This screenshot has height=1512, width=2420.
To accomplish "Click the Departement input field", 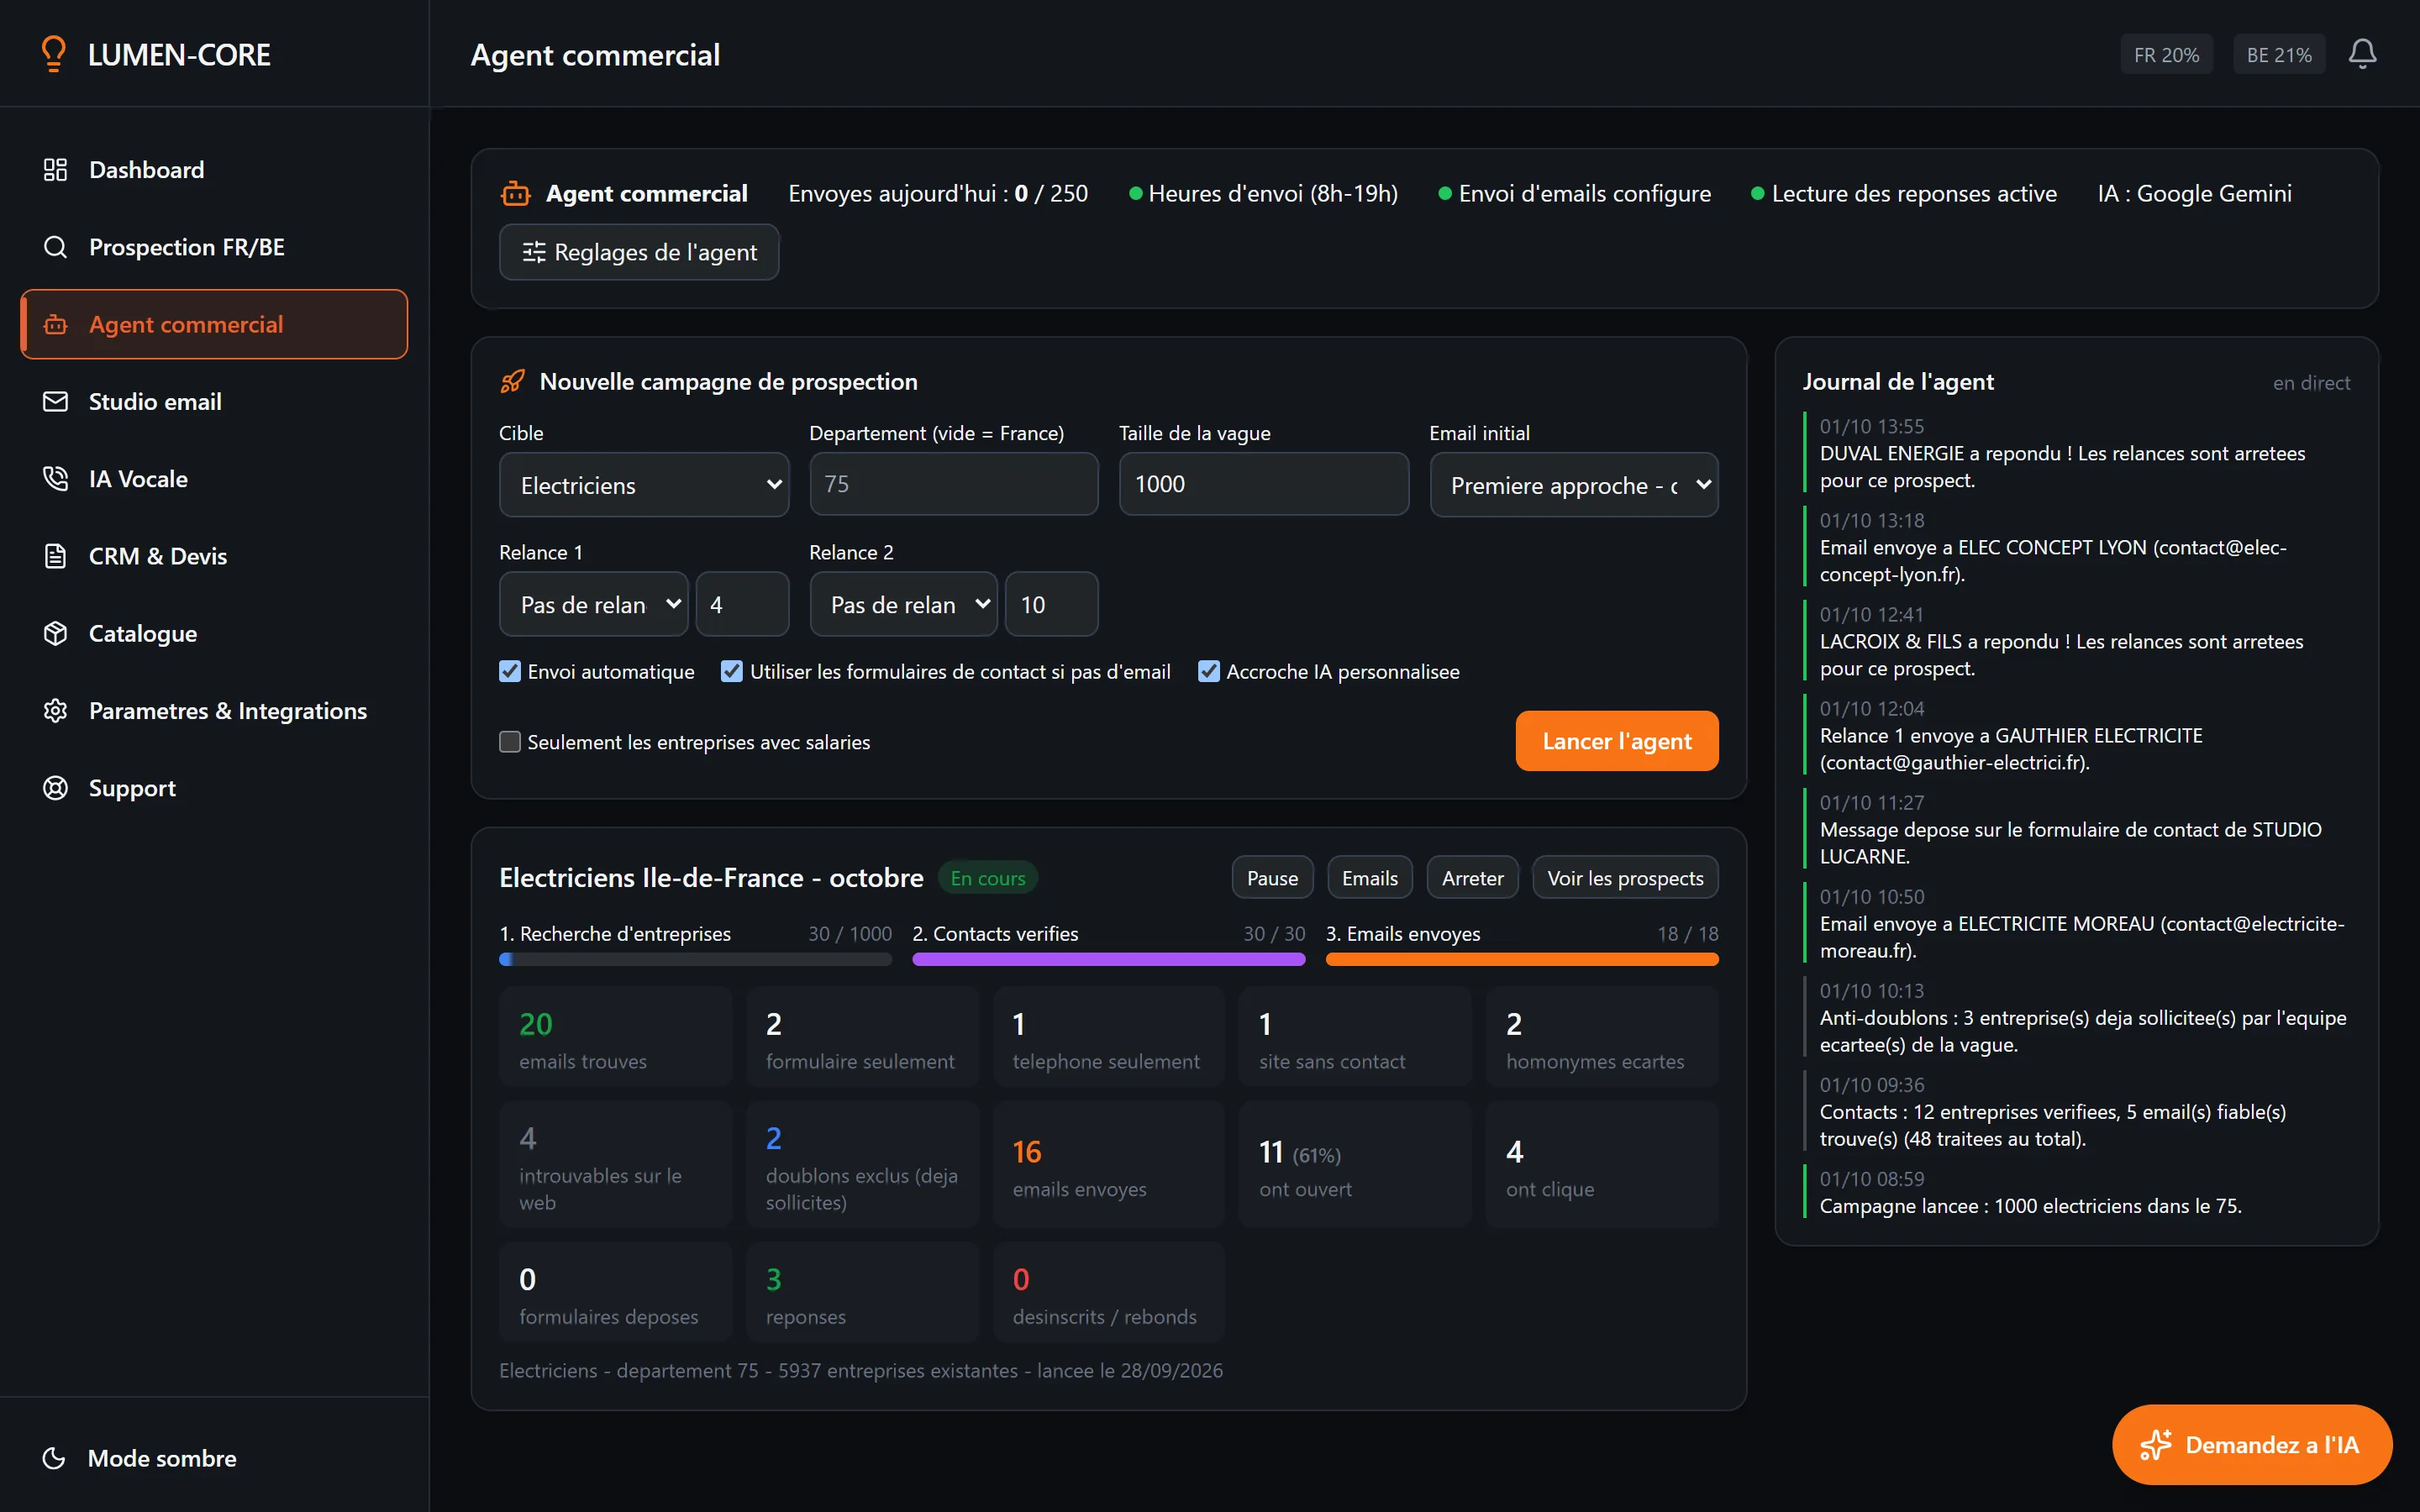I will point(954,484).
